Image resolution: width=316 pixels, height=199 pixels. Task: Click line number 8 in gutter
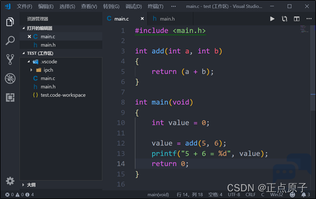[x=123, y=103]
